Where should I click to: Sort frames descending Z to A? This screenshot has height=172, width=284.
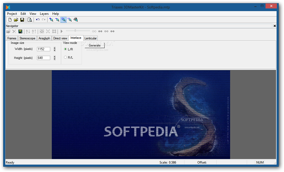(34, 31)
